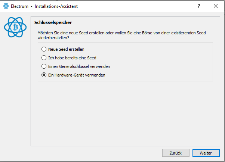Select the 'Neue Seed erstellen' radio button

[44, 49]
